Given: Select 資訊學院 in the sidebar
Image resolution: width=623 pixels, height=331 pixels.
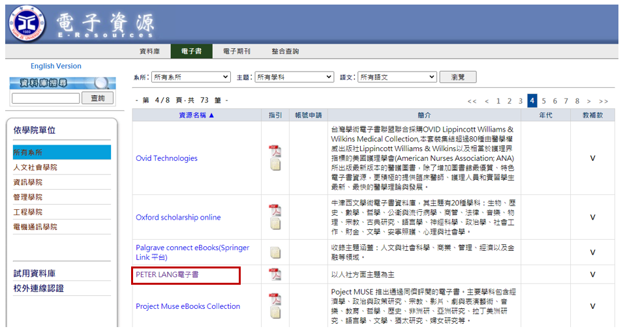Looking at the screenshot, I should point(28,182).
